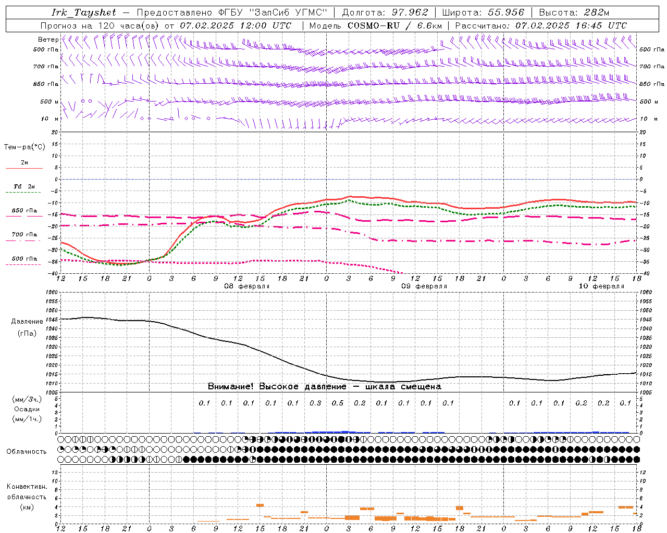Viewport: 667px width, 533px height.
Task: Click the (гПа) unit label under Давление
Action: pyautogui.click(x=27, y=334)
